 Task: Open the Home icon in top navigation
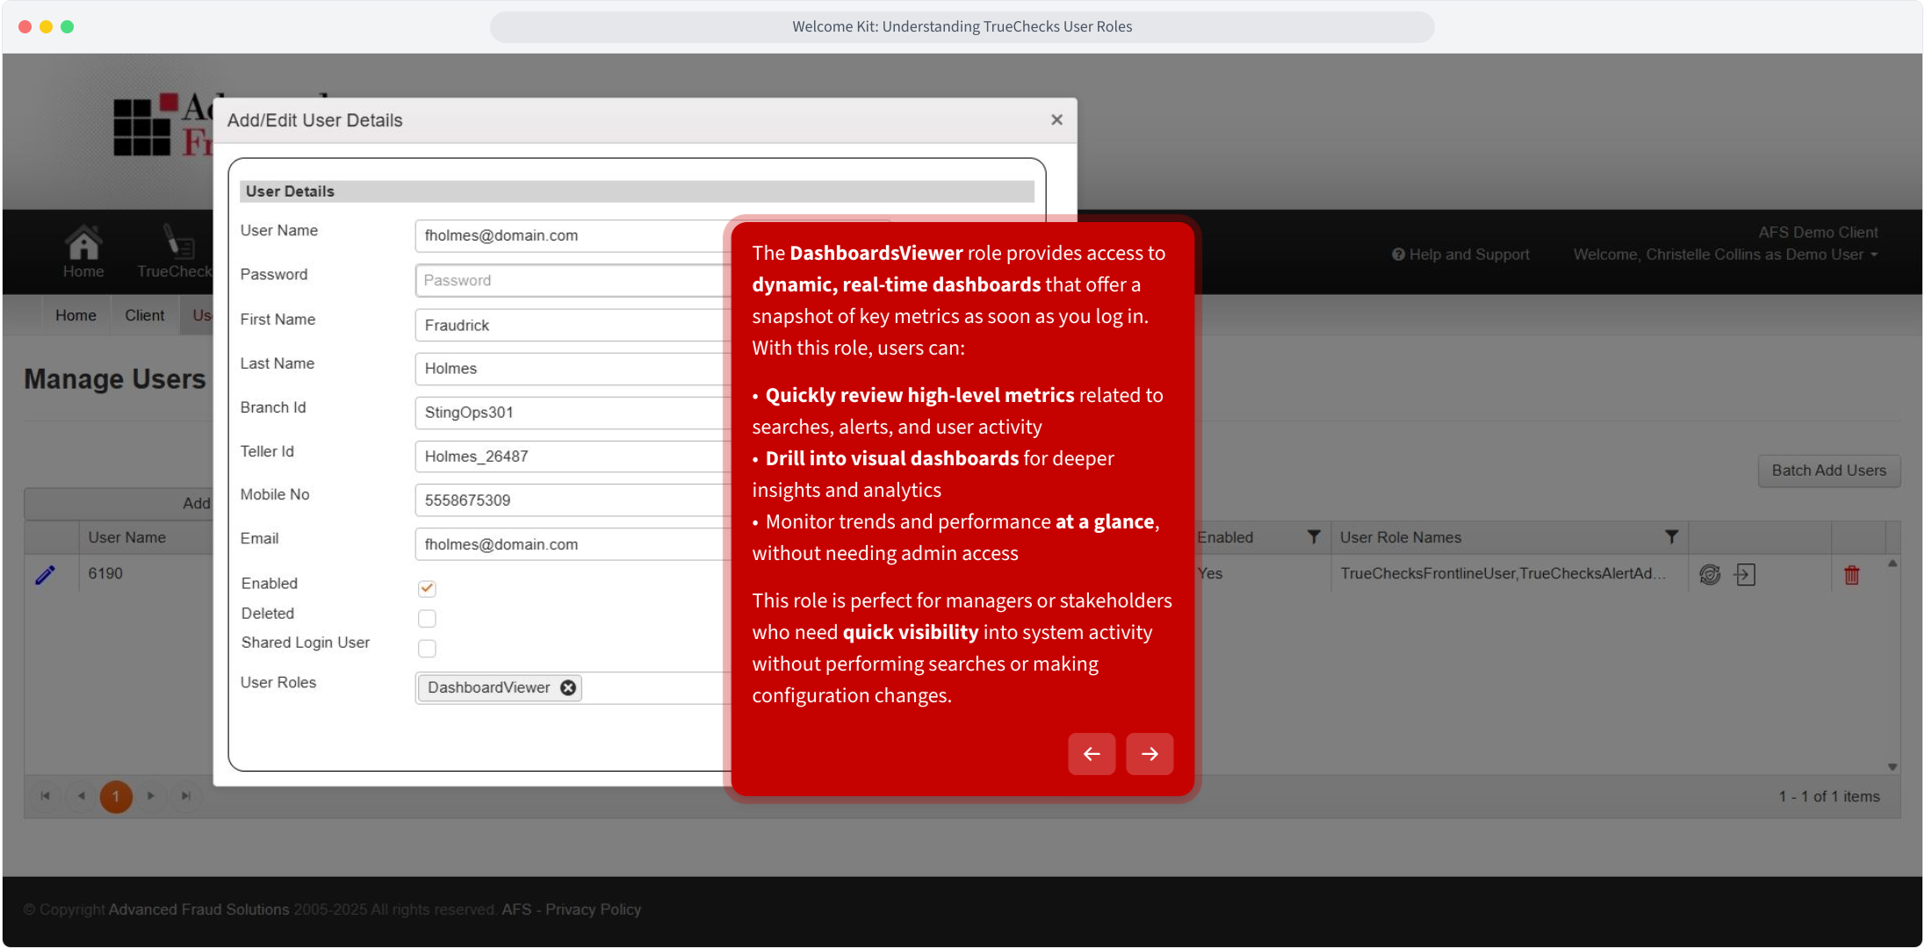pyautogui.click(x=83, y=251)
